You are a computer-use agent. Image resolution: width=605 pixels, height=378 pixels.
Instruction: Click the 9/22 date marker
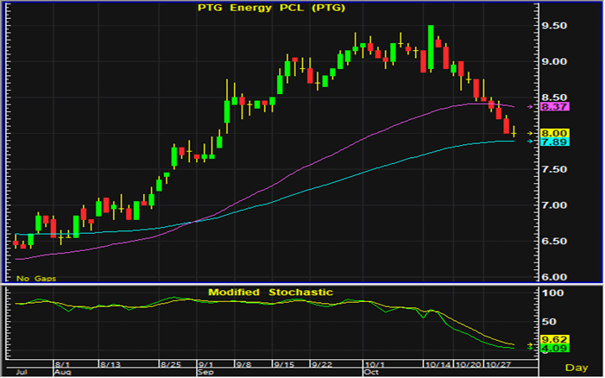[321, 364]
